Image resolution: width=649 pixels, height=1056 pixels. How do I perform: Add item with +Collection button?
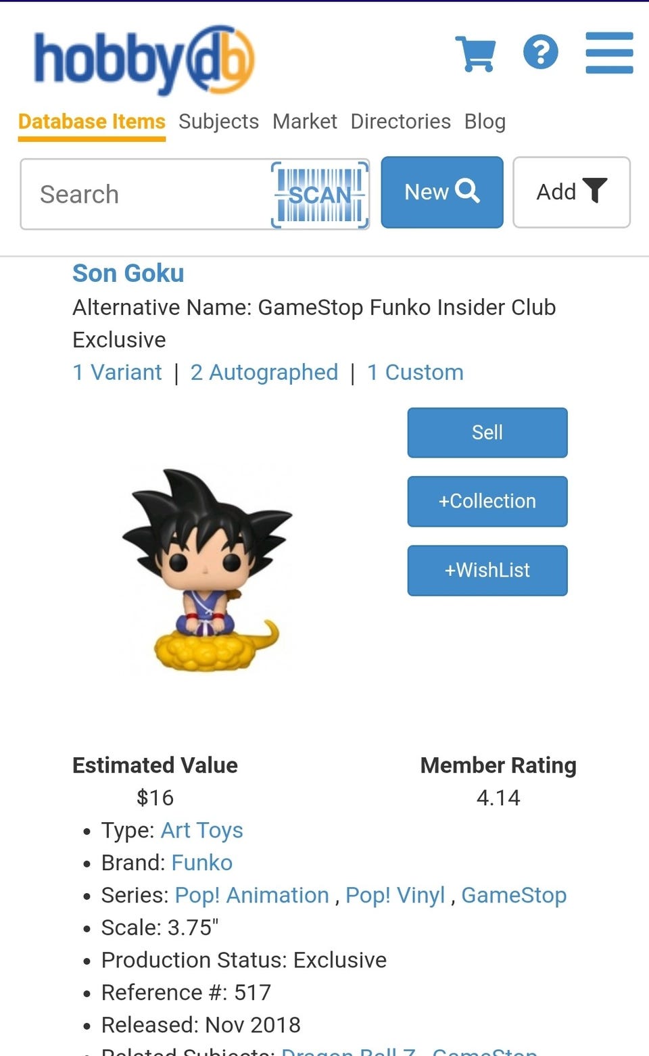coord(487,502)
